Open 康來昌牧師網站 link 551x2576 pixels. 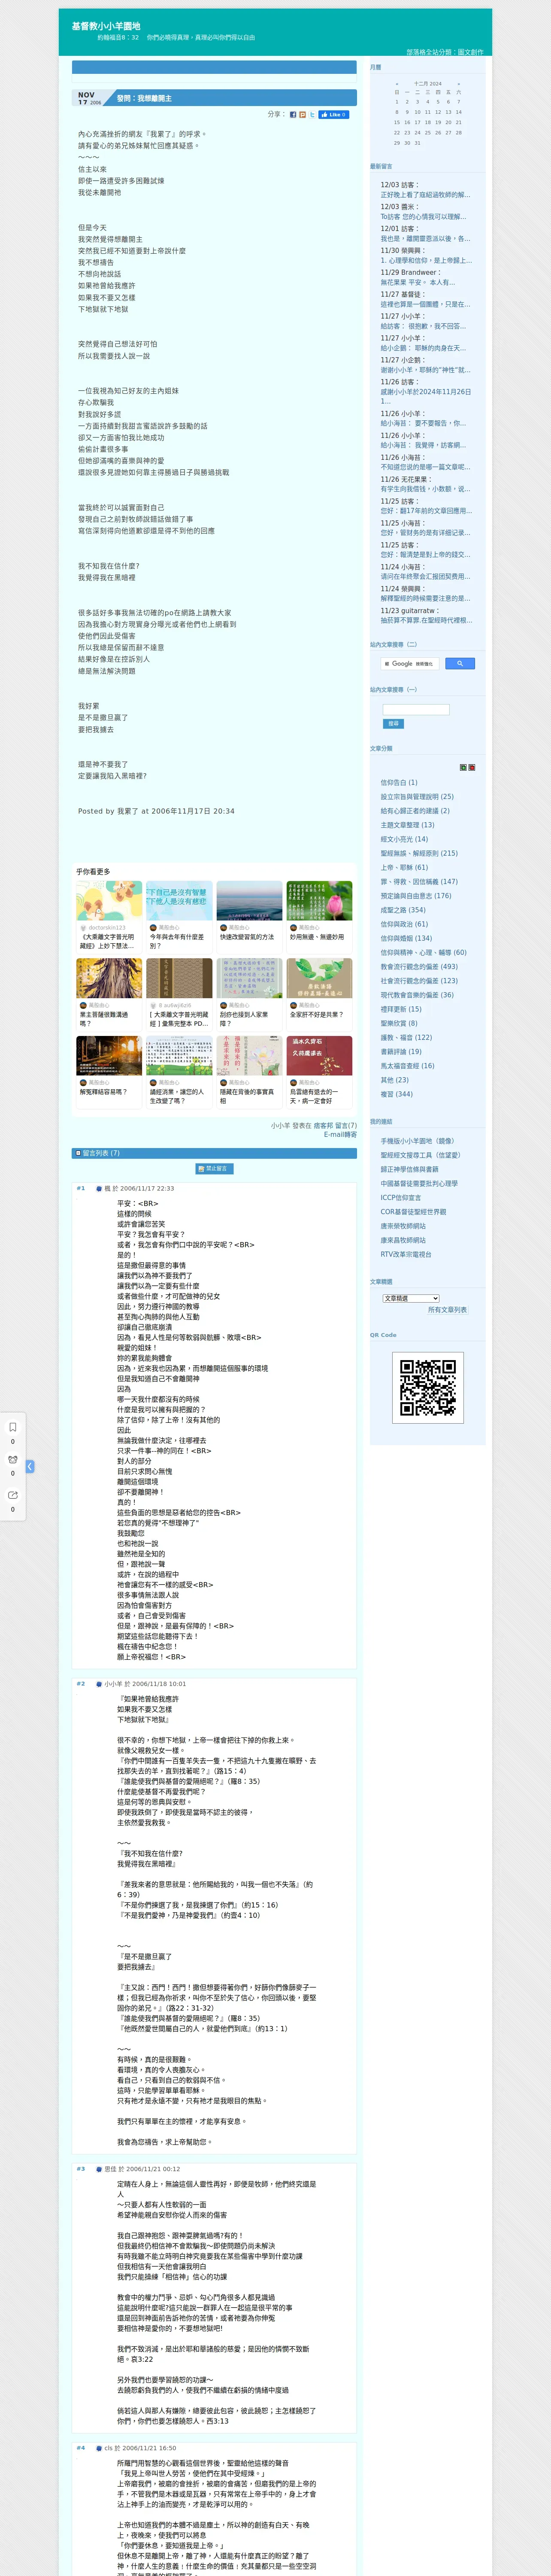(403, 1240)
